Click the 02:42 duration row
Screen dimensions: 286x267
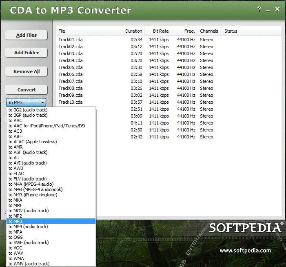[x=136, y=137]
